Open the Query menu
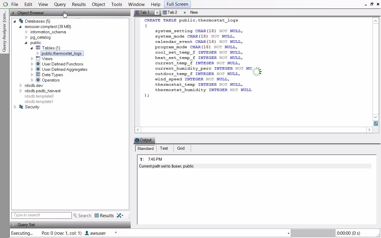381x238 pixels. 60,4
